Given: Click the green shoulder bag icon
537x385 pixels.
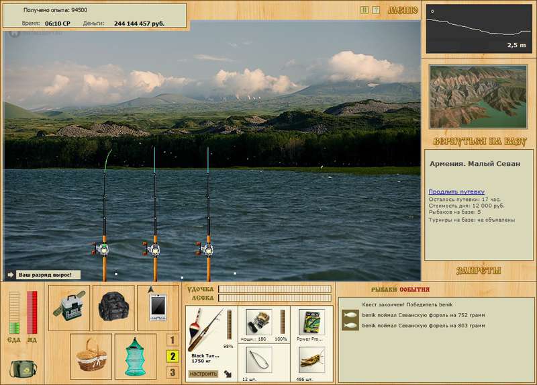Looking at the screenshot, I should 23,368.
